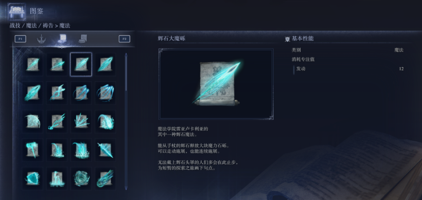Choose the glintblade phalanx multi-spike scroll

click(x=81, y=121)
